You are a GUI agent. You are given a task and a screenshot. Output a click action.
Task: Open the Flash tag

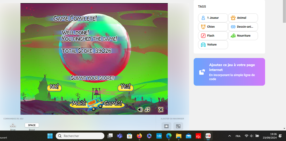coord(213,36)
